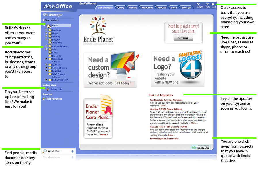Select the Helps folder label
259x174 pixels.
tap(55, 33)
